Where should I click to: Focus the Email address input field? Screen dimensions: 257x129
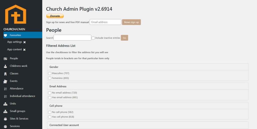pyautogui.click(x=105, y=22)
